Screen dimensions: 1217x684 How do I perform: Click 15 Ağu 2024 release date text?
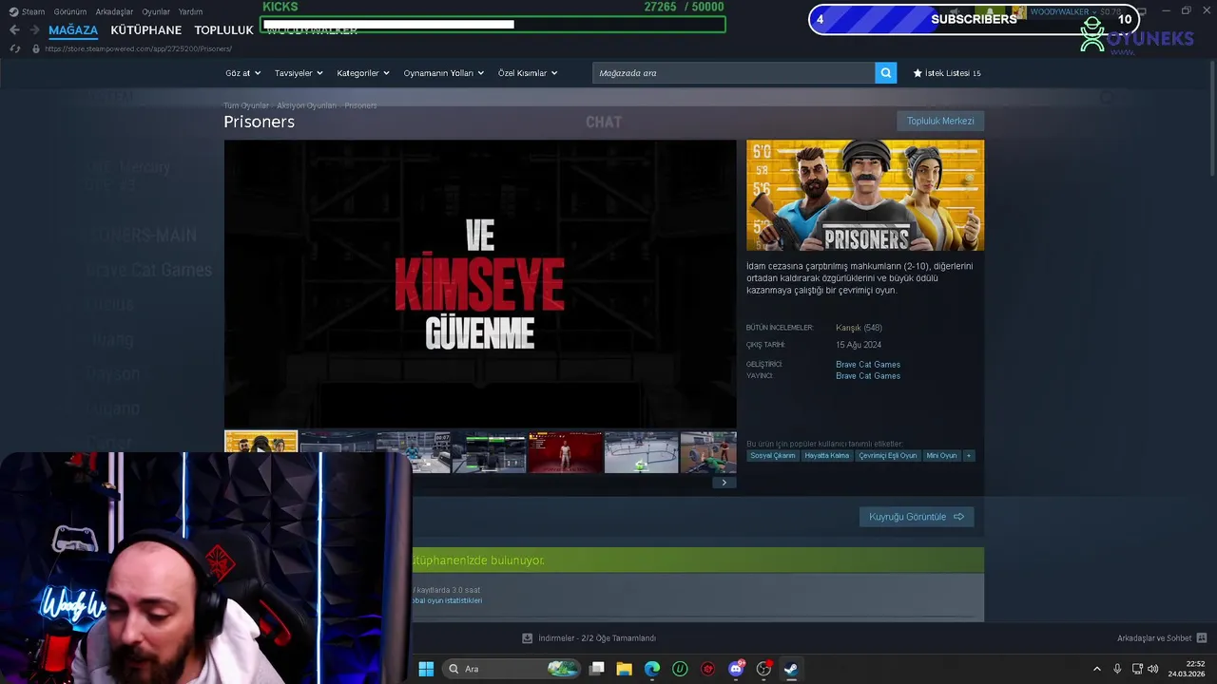(x=859, y=345)
